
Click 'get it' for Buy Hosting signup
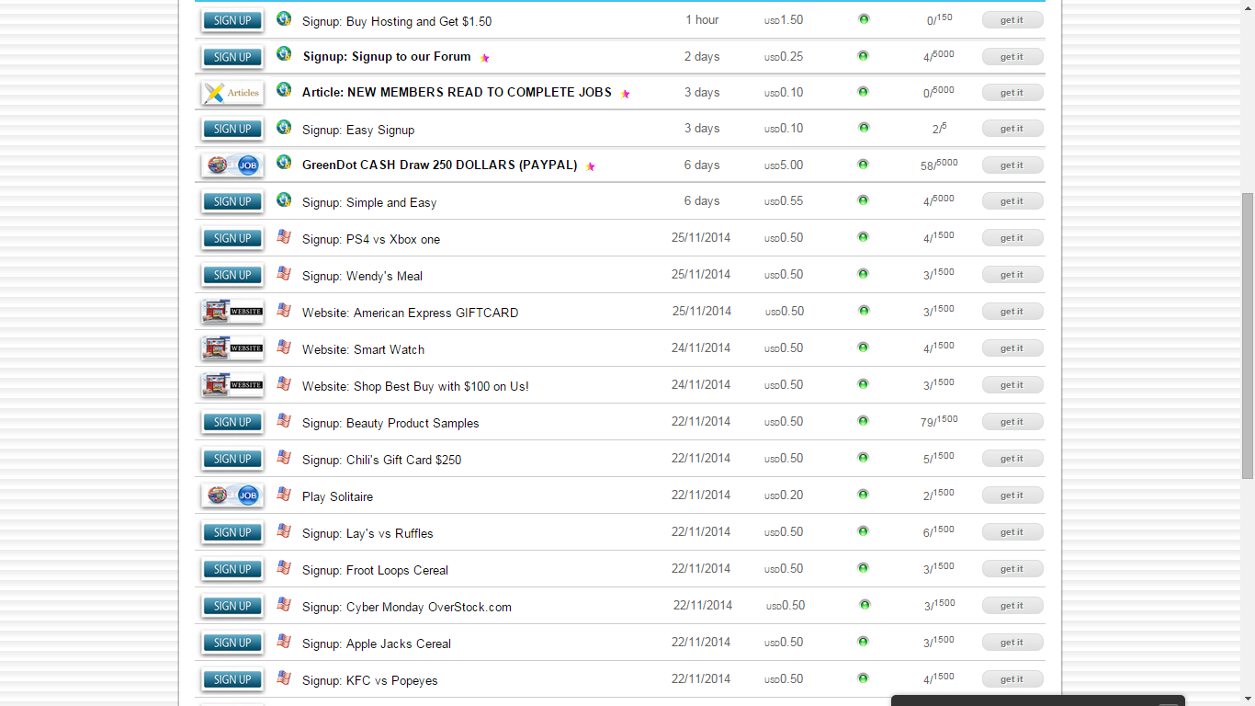[x=1012, y=20]
